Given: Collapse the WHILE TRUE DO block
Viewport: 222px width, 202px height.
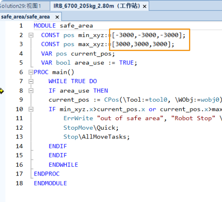Looking at the screenshot, I should click(31, 82).
